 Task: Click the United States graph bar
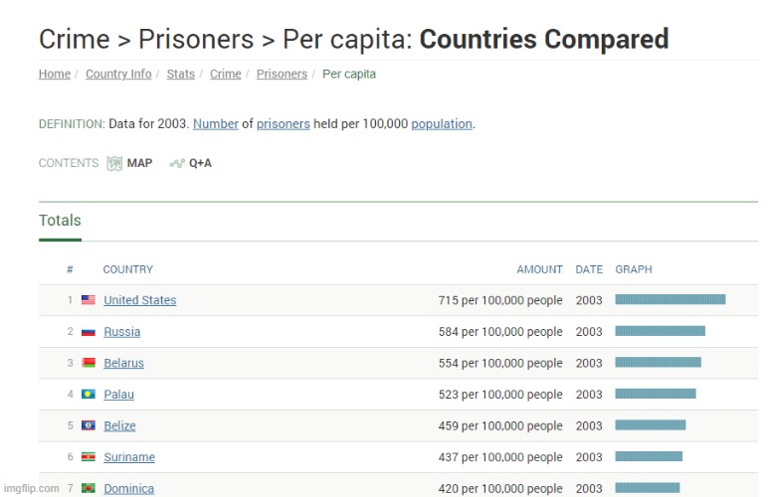click(670, 299)
